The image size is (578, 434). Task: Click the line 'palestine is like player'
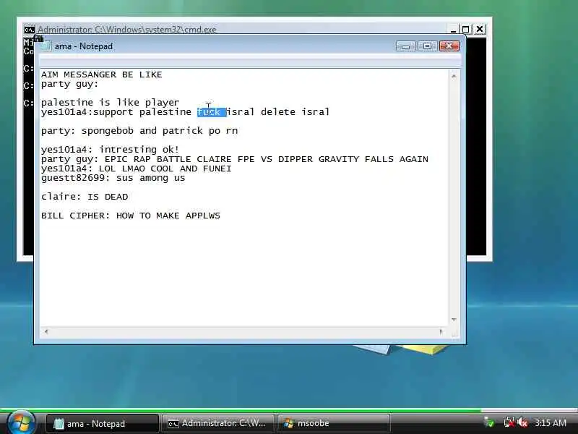coord(111,102)
